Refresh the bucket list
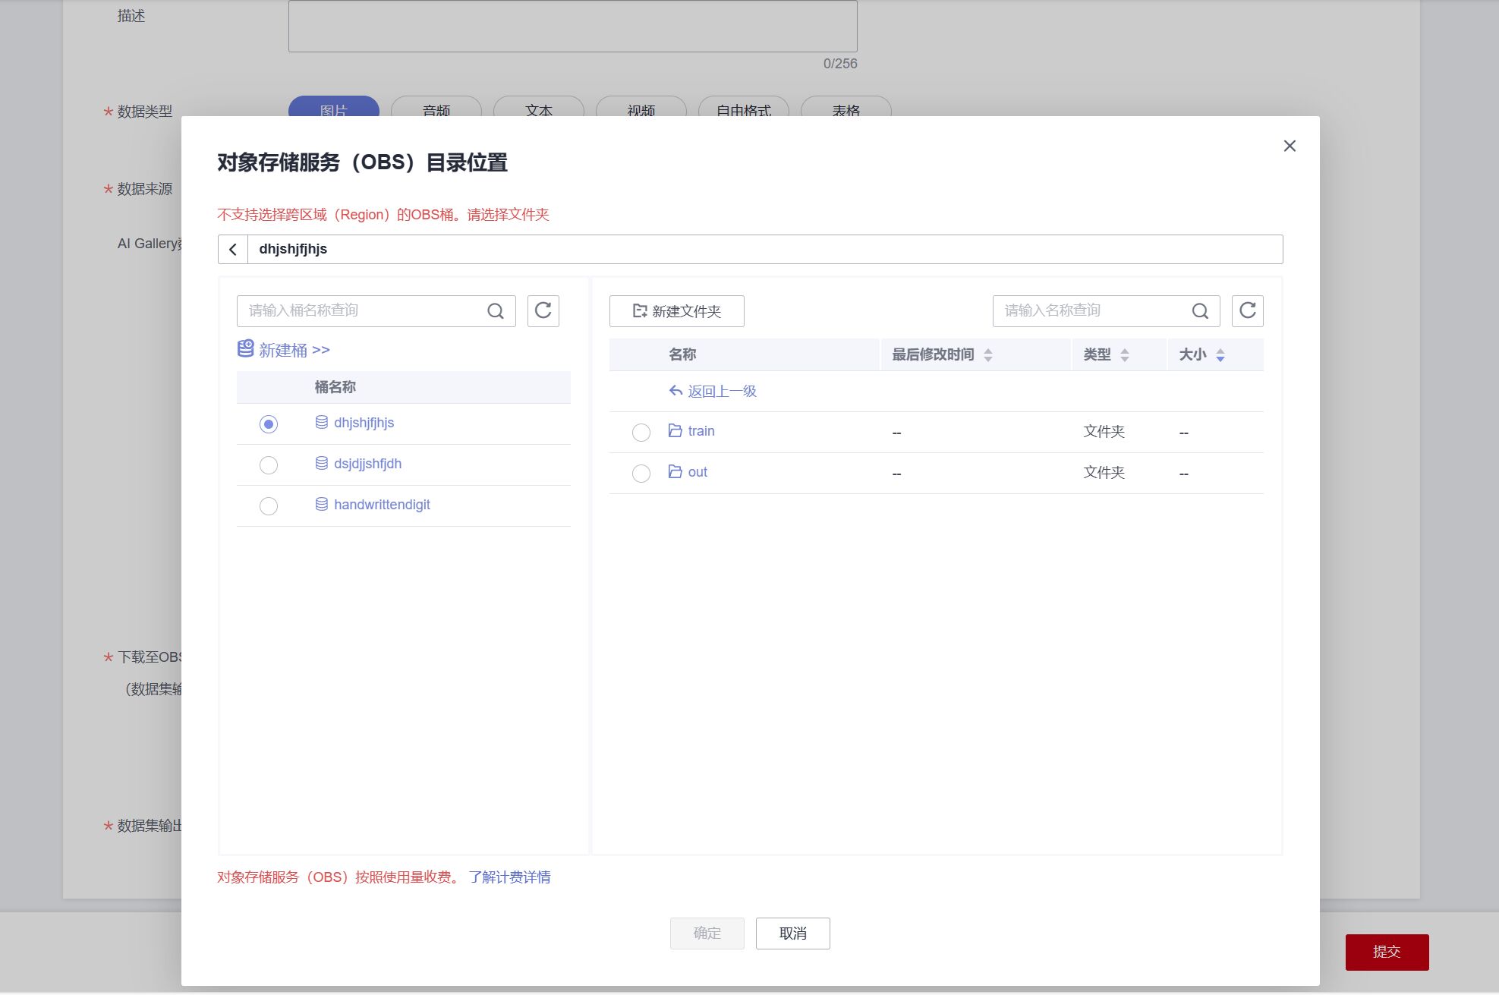Screen dimensions: 1499x995 (x=543, y=311)
